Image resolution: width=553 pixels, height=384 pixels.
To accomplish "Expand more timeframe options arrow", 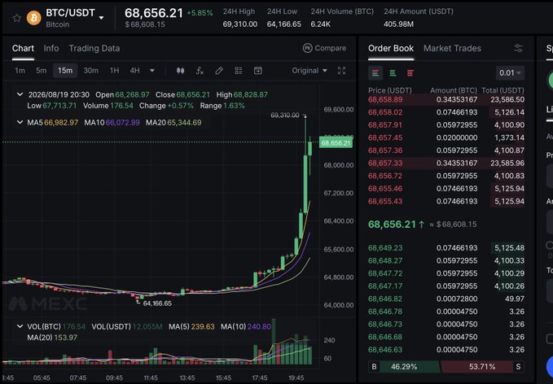I will pyautogui.click(x=152, y=71).
